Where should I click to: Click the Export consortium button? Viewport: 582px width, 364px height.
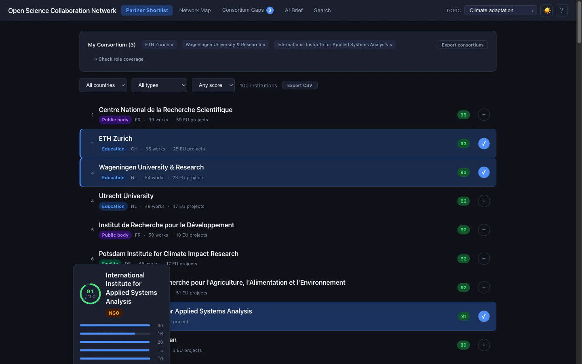click(x=462, y=45)
